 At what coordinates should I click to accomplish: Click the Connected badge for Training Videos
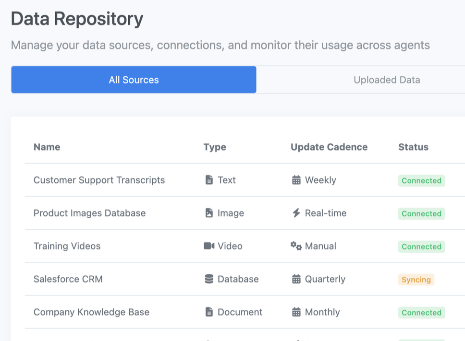point(421,247)
